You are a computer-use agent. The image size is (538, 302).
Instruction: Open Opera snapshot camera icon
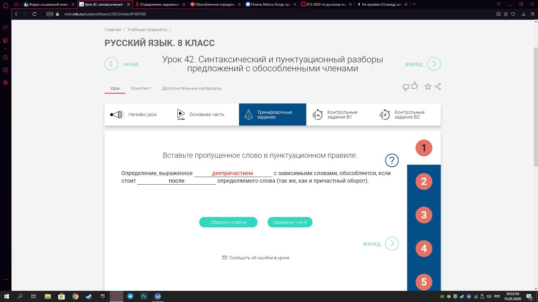[x=498, y=14]
